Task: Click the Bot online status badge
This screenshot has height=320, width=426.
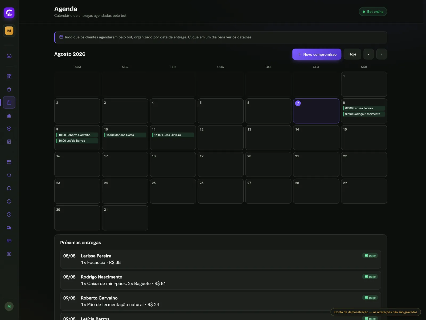Action: pyautogui.click(x=373, y=11)
